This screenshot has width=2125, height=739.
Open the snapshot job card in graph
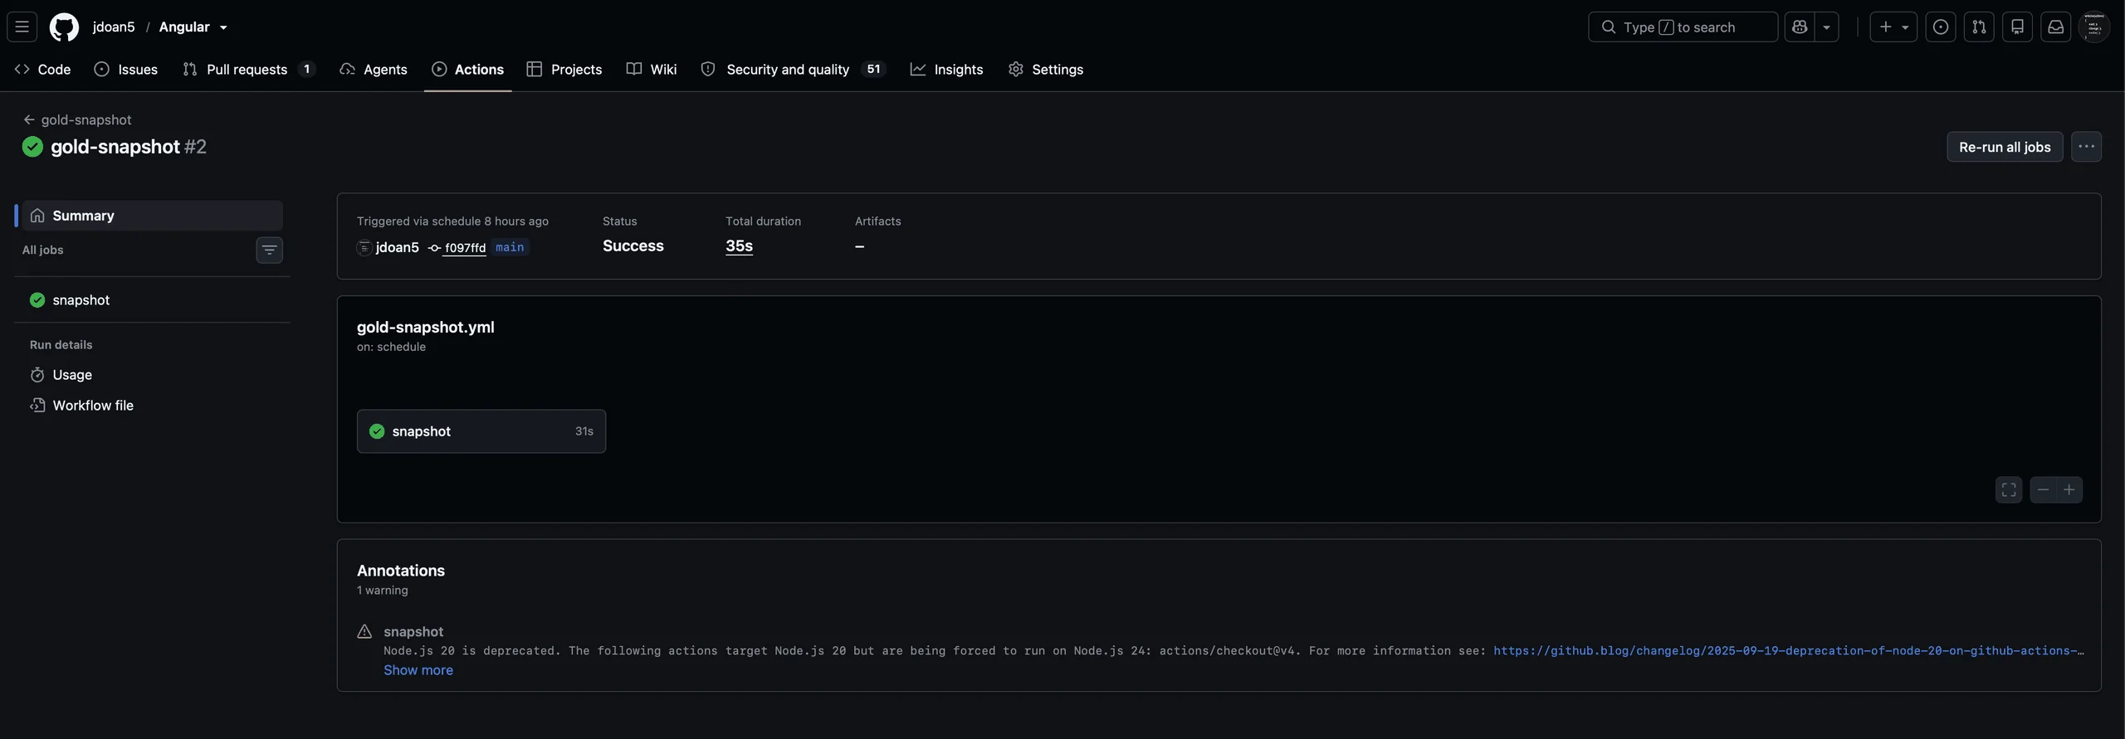click(x=481, y=431)
